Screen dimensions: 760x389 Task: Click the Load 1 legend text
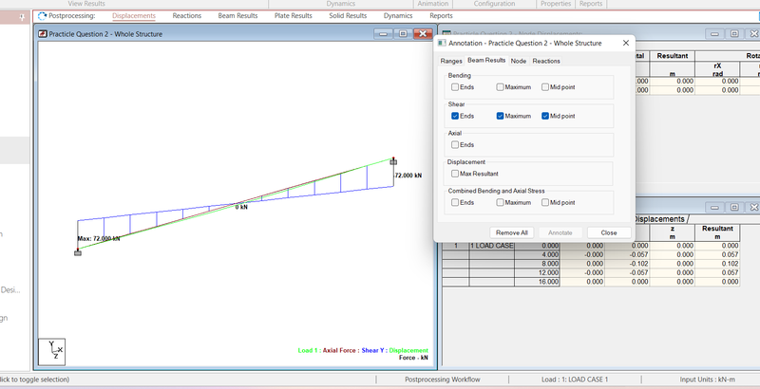(x=309, y=350)
